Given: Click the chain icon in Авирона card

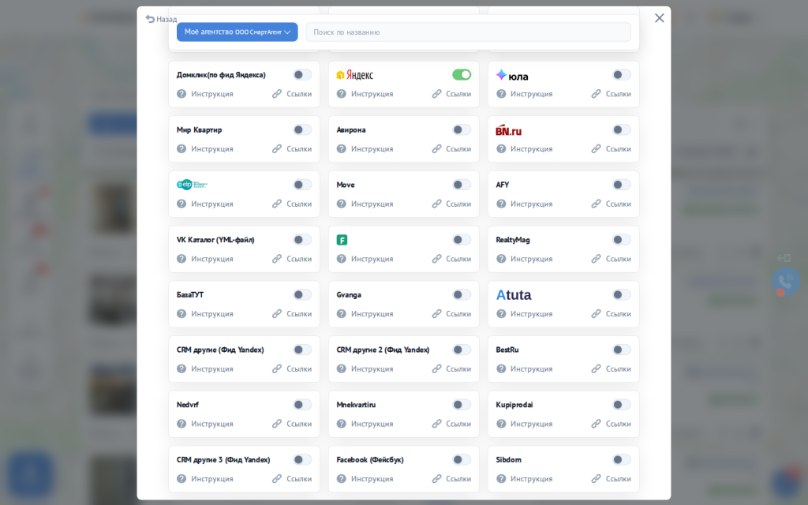Looking at the screenshot, I should 436,149.
